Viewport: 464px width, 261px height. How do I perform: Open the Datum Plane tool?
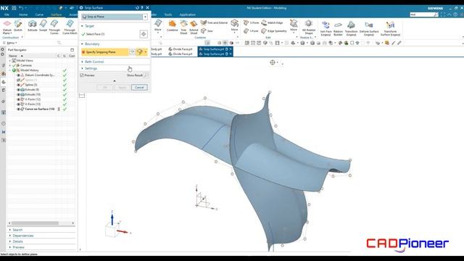(x=7, y=26)
